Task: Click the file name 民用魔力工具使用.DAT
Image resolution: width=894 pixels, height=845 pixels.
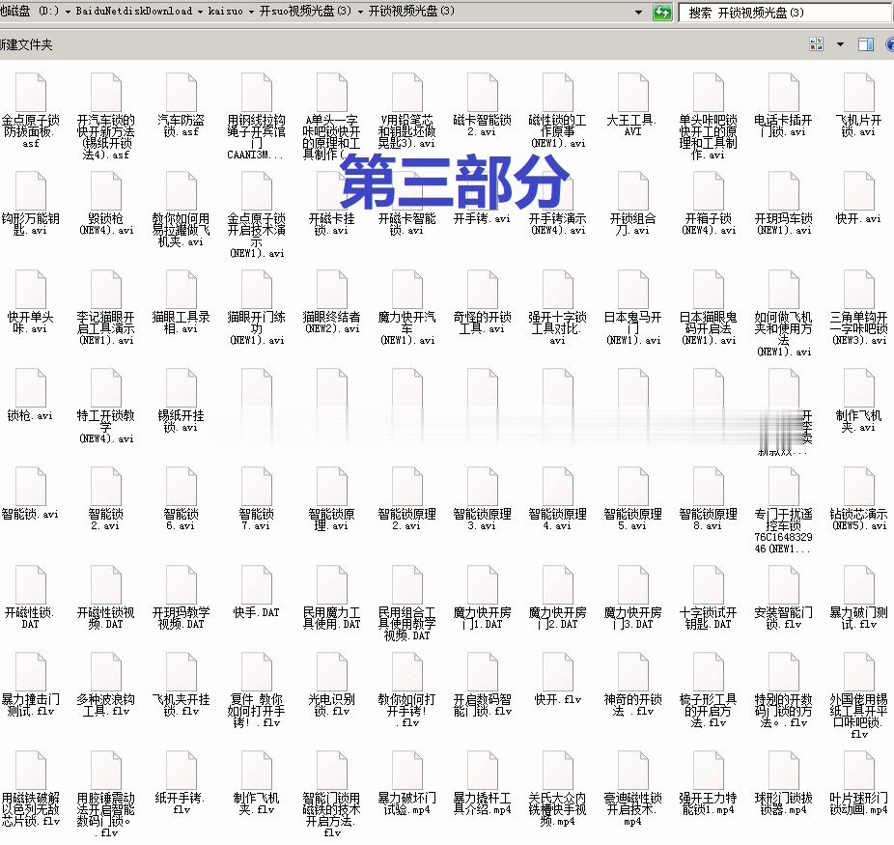Action: click(x=332, y=618)
